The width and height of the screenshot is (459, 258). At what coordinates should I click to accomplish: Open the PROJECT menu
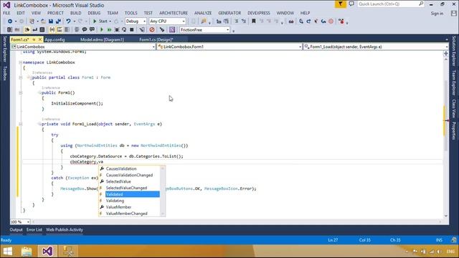55,13
